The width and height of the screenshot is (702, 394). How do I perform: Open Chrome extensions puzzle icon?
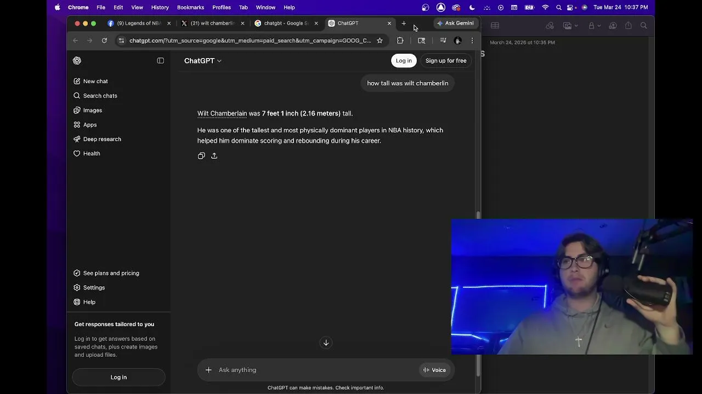pyautogui.click(x=400, y=40)
